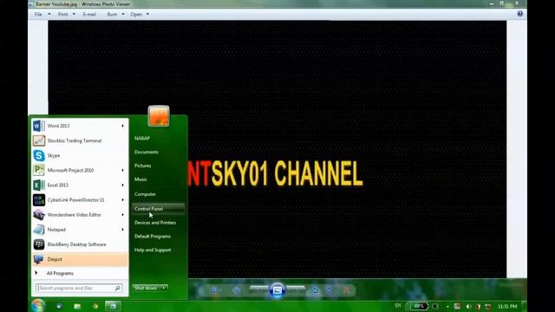Open Excel 2013

pyautogui.click(x=80, y=185)
